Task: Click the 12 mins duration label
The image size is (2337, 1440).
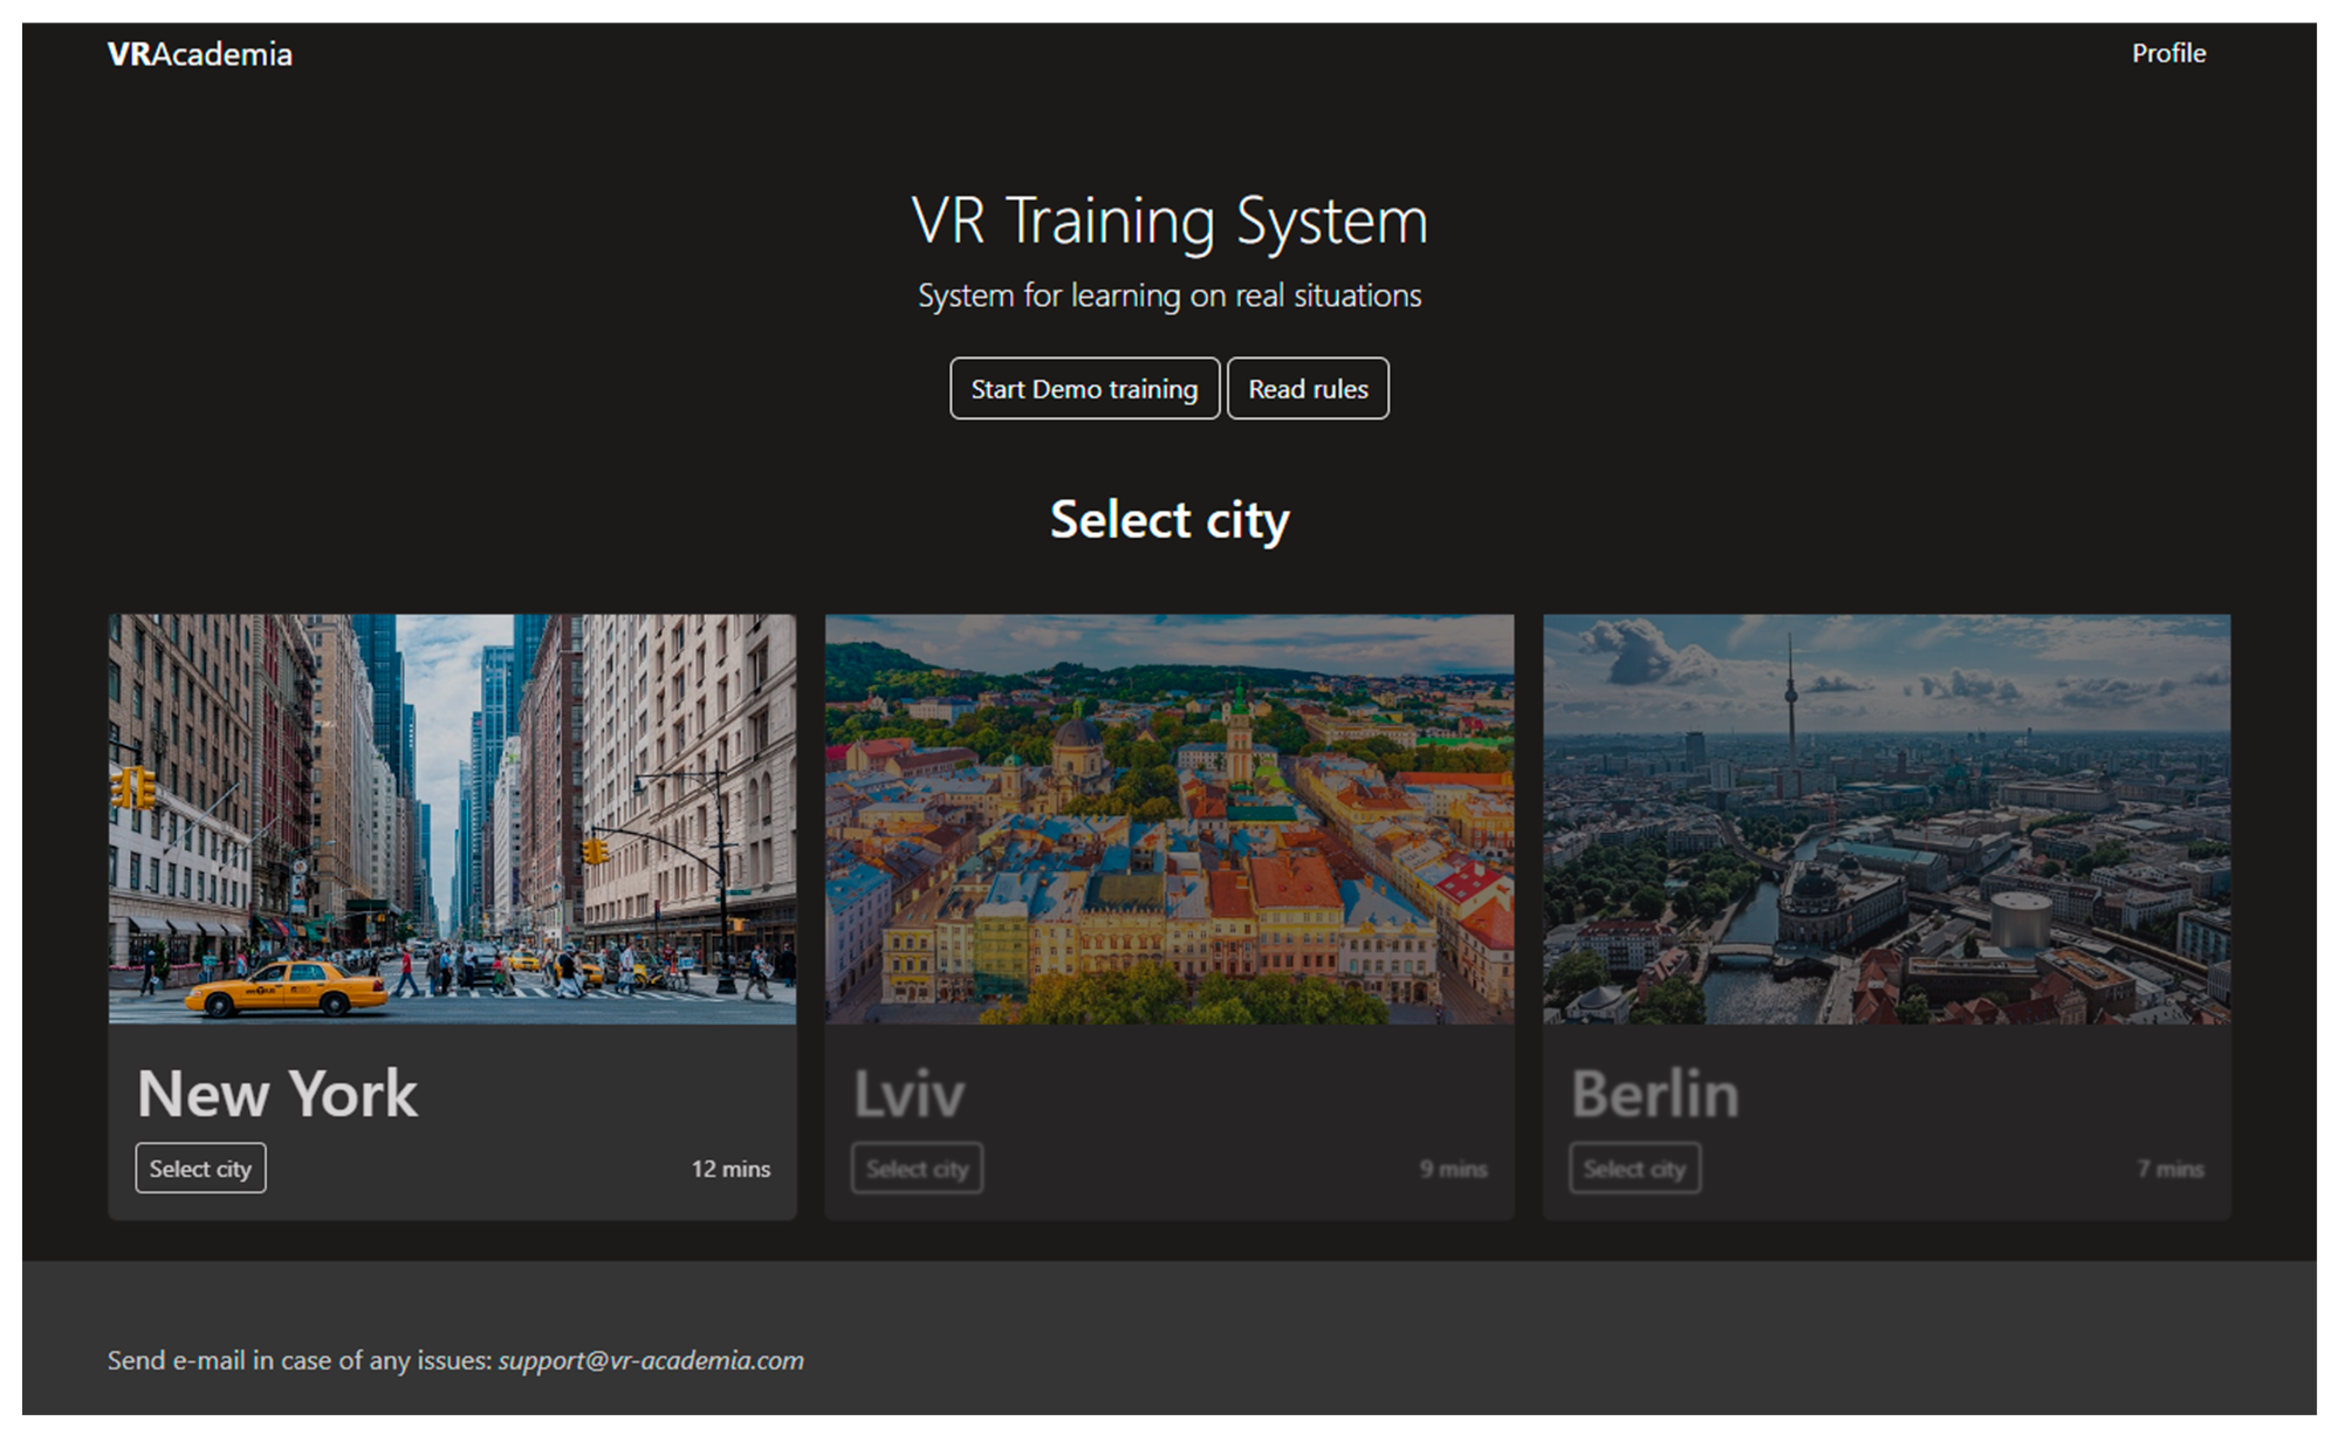Action: click(x=730, y=1169)
